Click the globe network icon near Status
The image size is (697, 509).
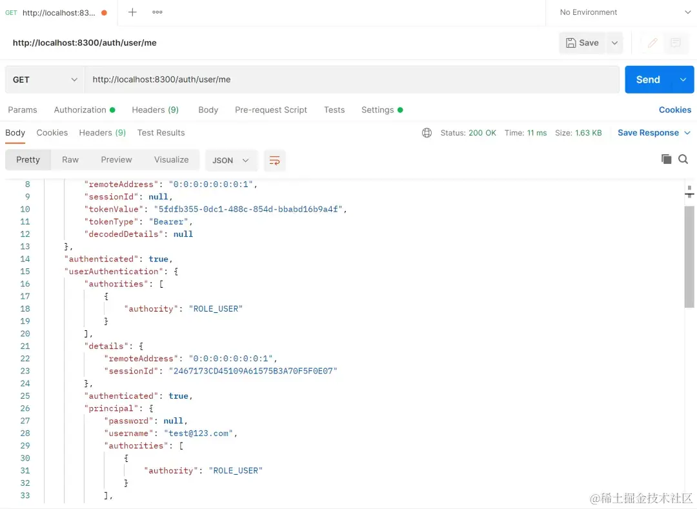pos(427,133)
